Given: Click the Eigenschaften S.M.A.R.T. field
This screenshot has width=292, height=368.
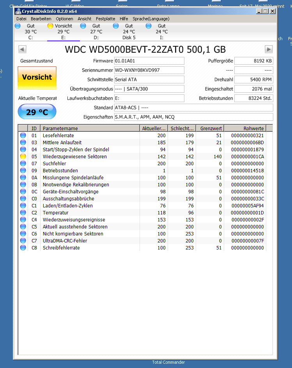Looking at the screenshot, I should [194, 117].
